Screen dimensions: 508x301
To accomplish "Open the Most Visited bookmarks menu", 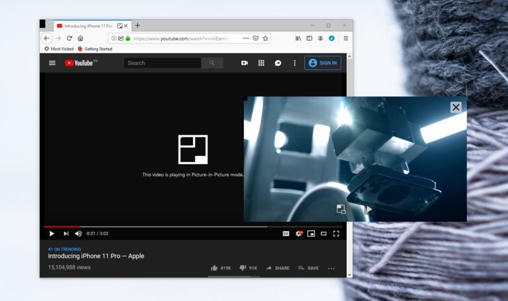I will click(58, 49).
